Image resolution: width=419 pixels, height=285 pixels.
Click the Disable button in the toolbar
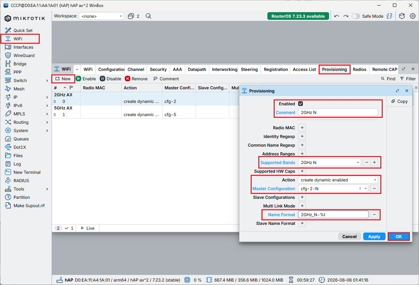coord(111,79)
